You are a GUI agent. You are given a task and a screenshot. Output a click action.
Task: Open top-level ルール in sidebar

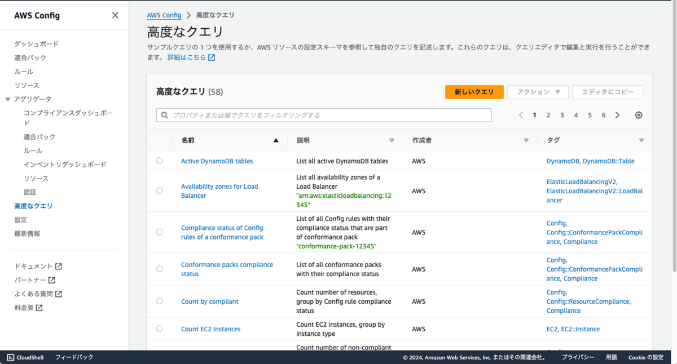coord(24,72)
